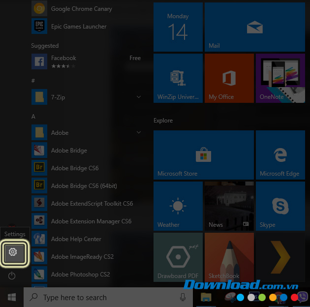Launch the Skype tile

[x=280, y=206]
